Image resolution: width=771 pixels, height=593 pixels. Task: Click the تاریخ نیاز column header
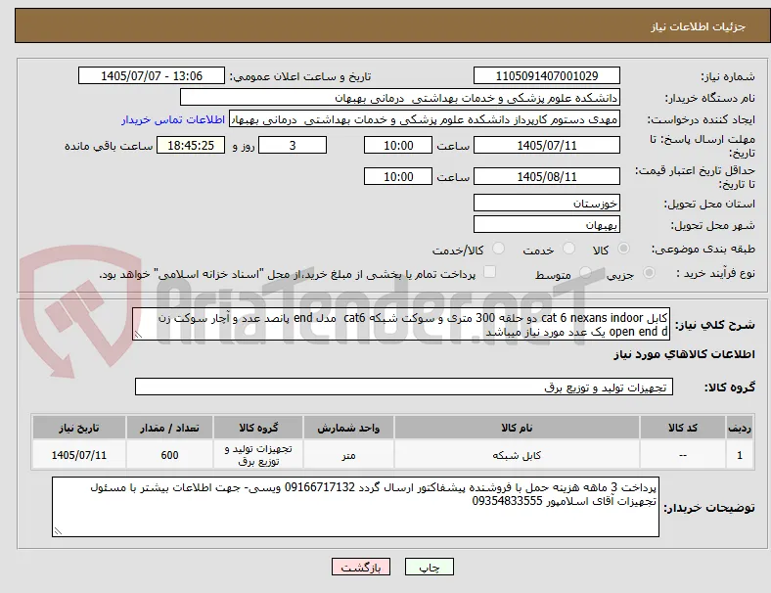pos(78,428)
